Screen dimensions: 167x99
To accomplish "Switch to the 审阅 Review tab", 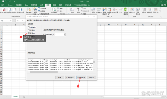I will pos(54,5).
